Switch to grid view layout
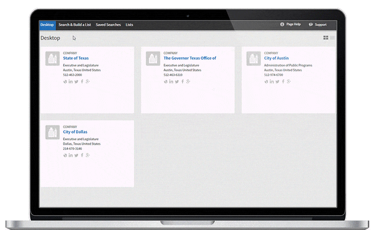This screenshot has height=230, width=372. pos(326,38)
